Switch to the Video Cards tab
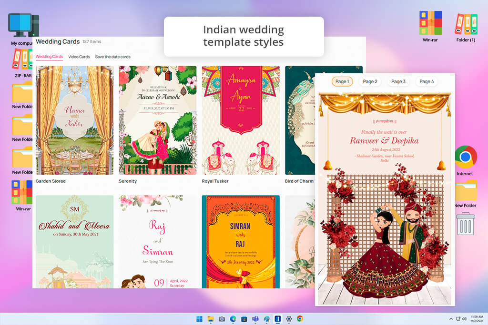The height and width of the screenshot is (325, 488). (x=79, y=57)
